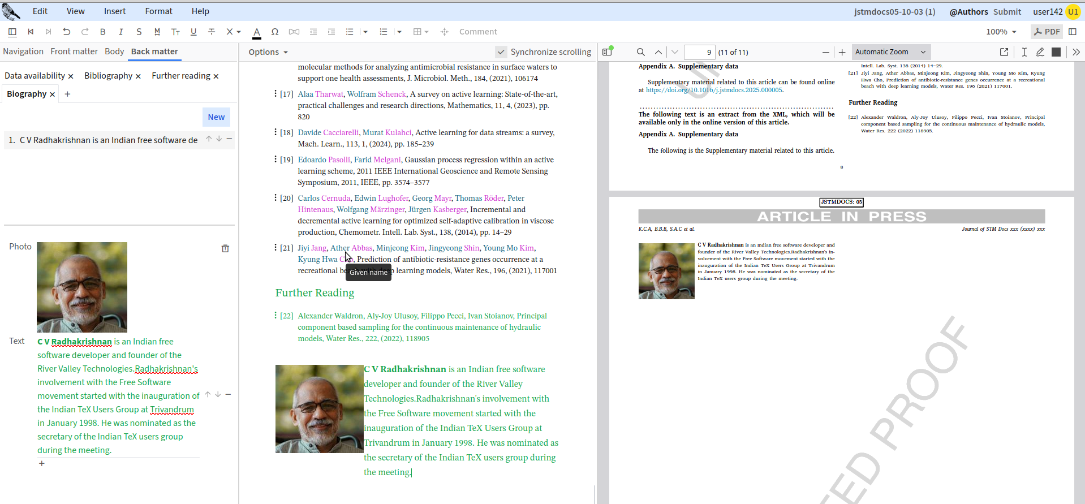Click the Submit button
Image resolution: width=1085 pixels, height=504 pixels.
1007,11
